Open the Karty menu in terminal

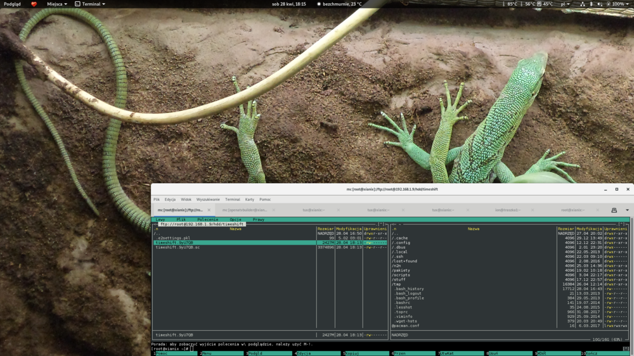(x=249, y=200)
